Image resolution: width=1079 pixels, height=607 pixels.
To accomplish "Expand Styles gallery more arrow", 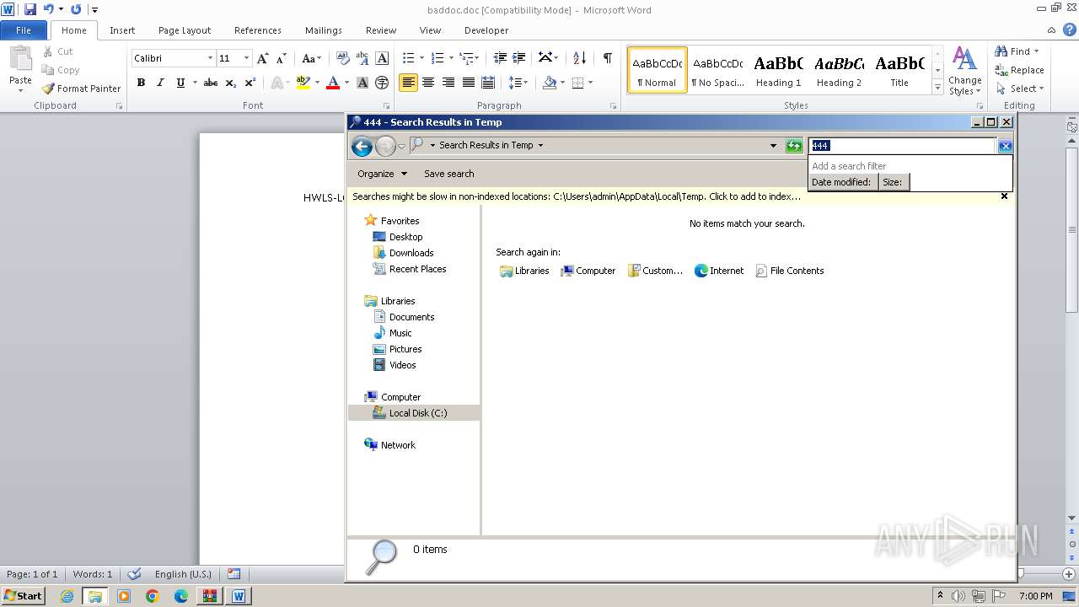I will pos(937,87).
